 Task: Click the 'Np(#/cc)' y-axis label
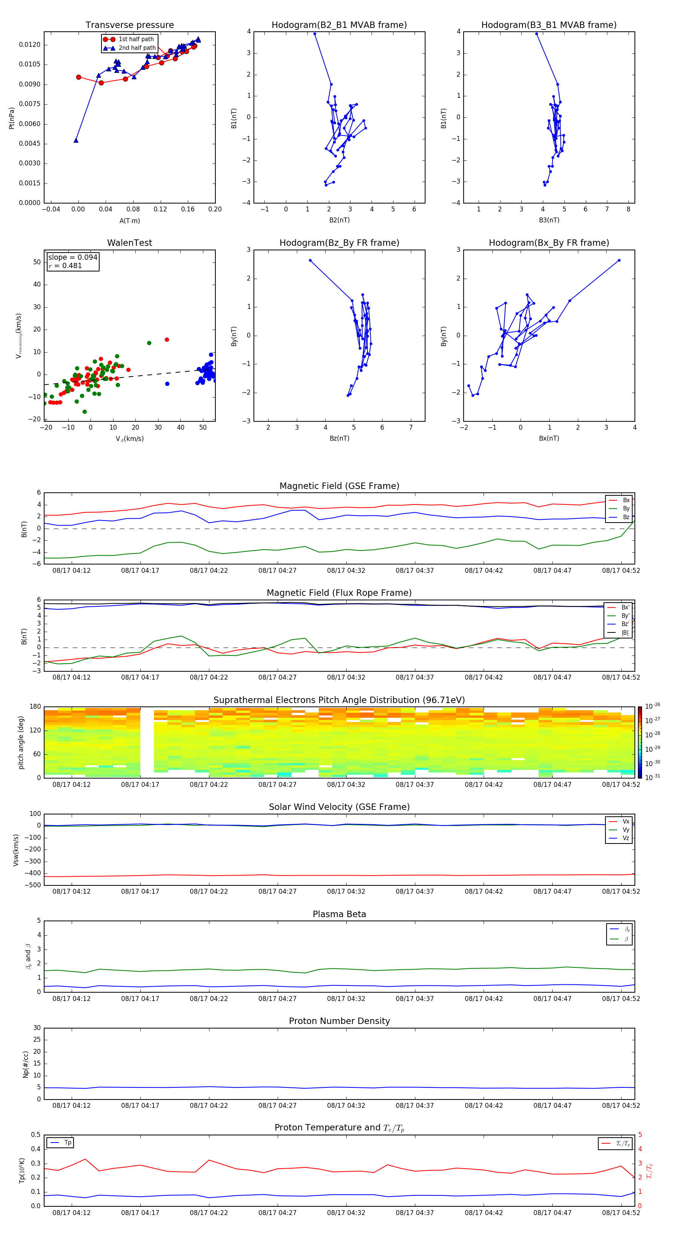(x=26, y=1064)
